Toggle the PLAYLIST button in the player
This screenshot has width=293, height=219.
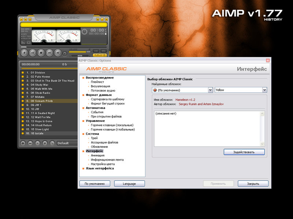click(x=100, y=55)
